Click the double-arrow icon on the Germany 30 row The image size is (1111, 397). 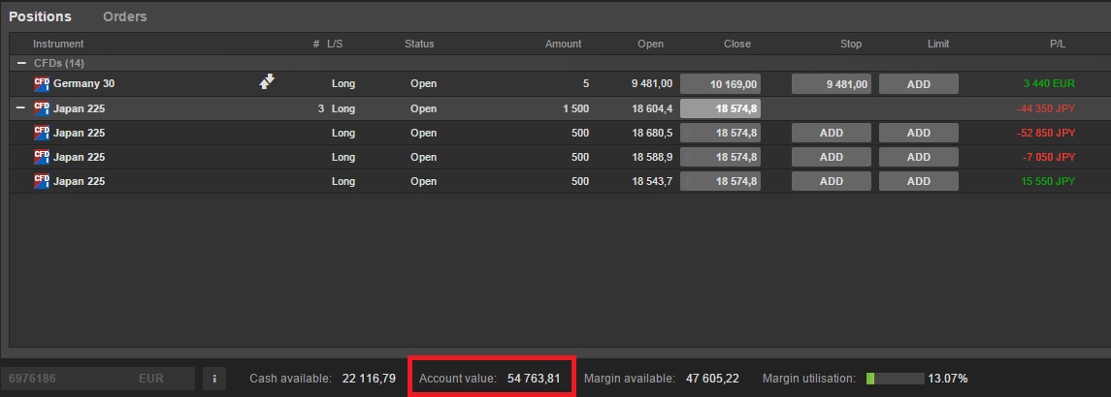click(x=267, y=82)
